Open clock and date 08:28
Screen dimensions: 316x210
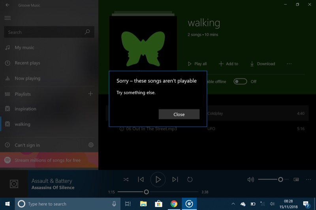pos(288,204)
